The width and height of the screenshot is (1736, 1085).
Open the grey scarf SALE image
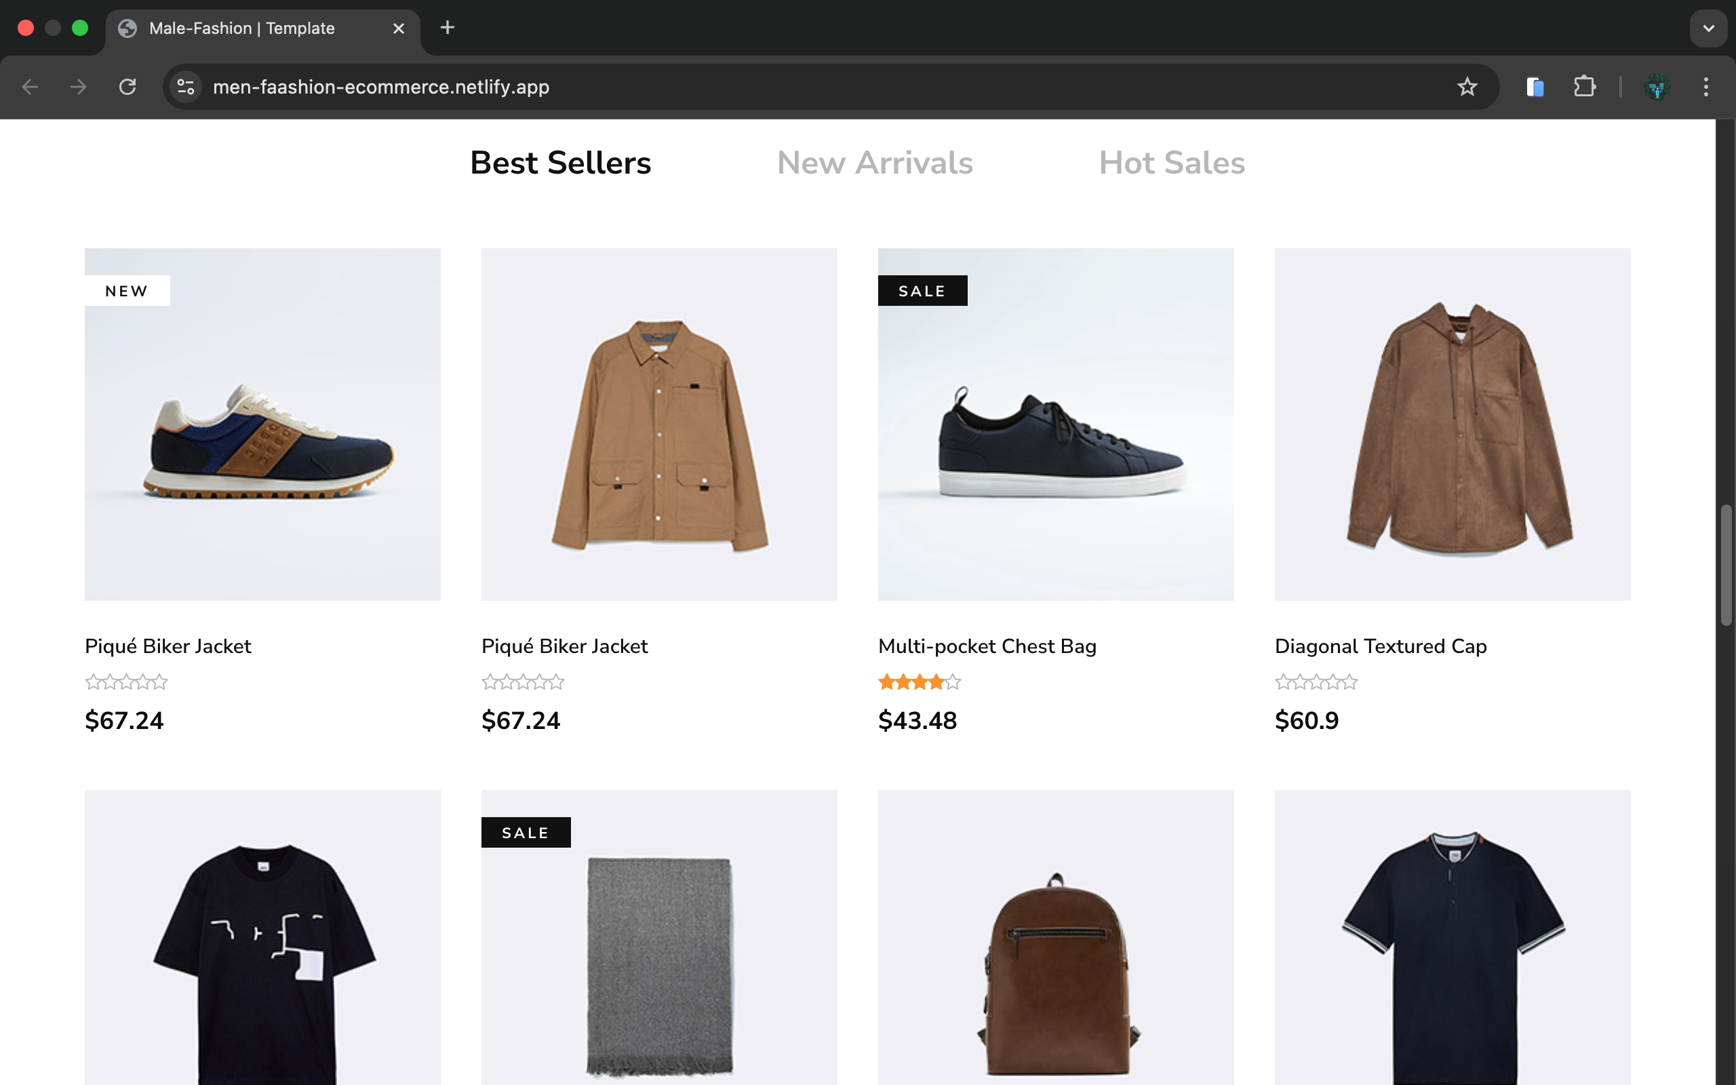click(659, 937)
